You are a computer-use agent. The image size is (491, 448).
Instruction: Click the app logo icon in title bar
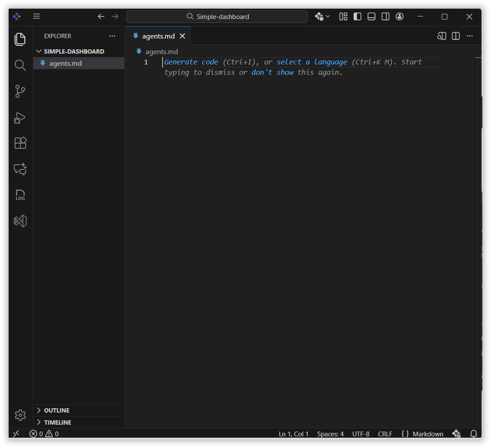[16, 16]
